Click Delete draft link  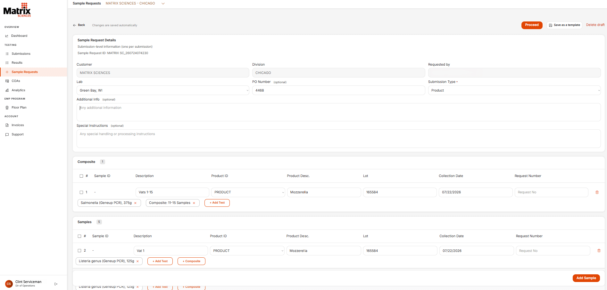(x=595, y=25)
